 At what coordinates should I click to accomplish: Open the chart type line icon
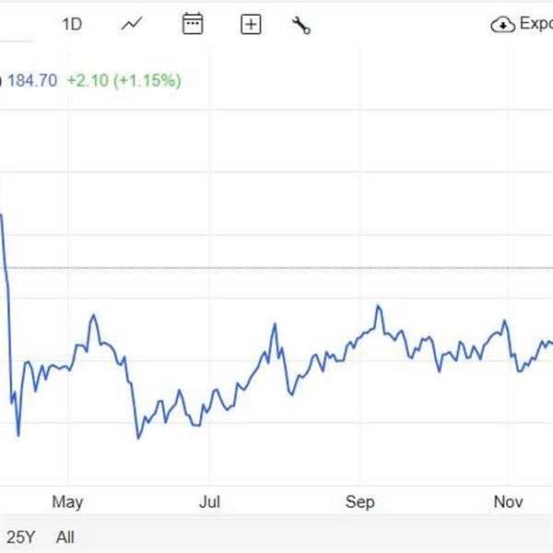pos(132,24)
